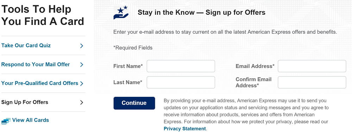Viewport: 352px width, 134px height.
Task: Click the chevron arrow next to Take Our Card Quiz
Action: pyautogui.click(x=82, y=46)
